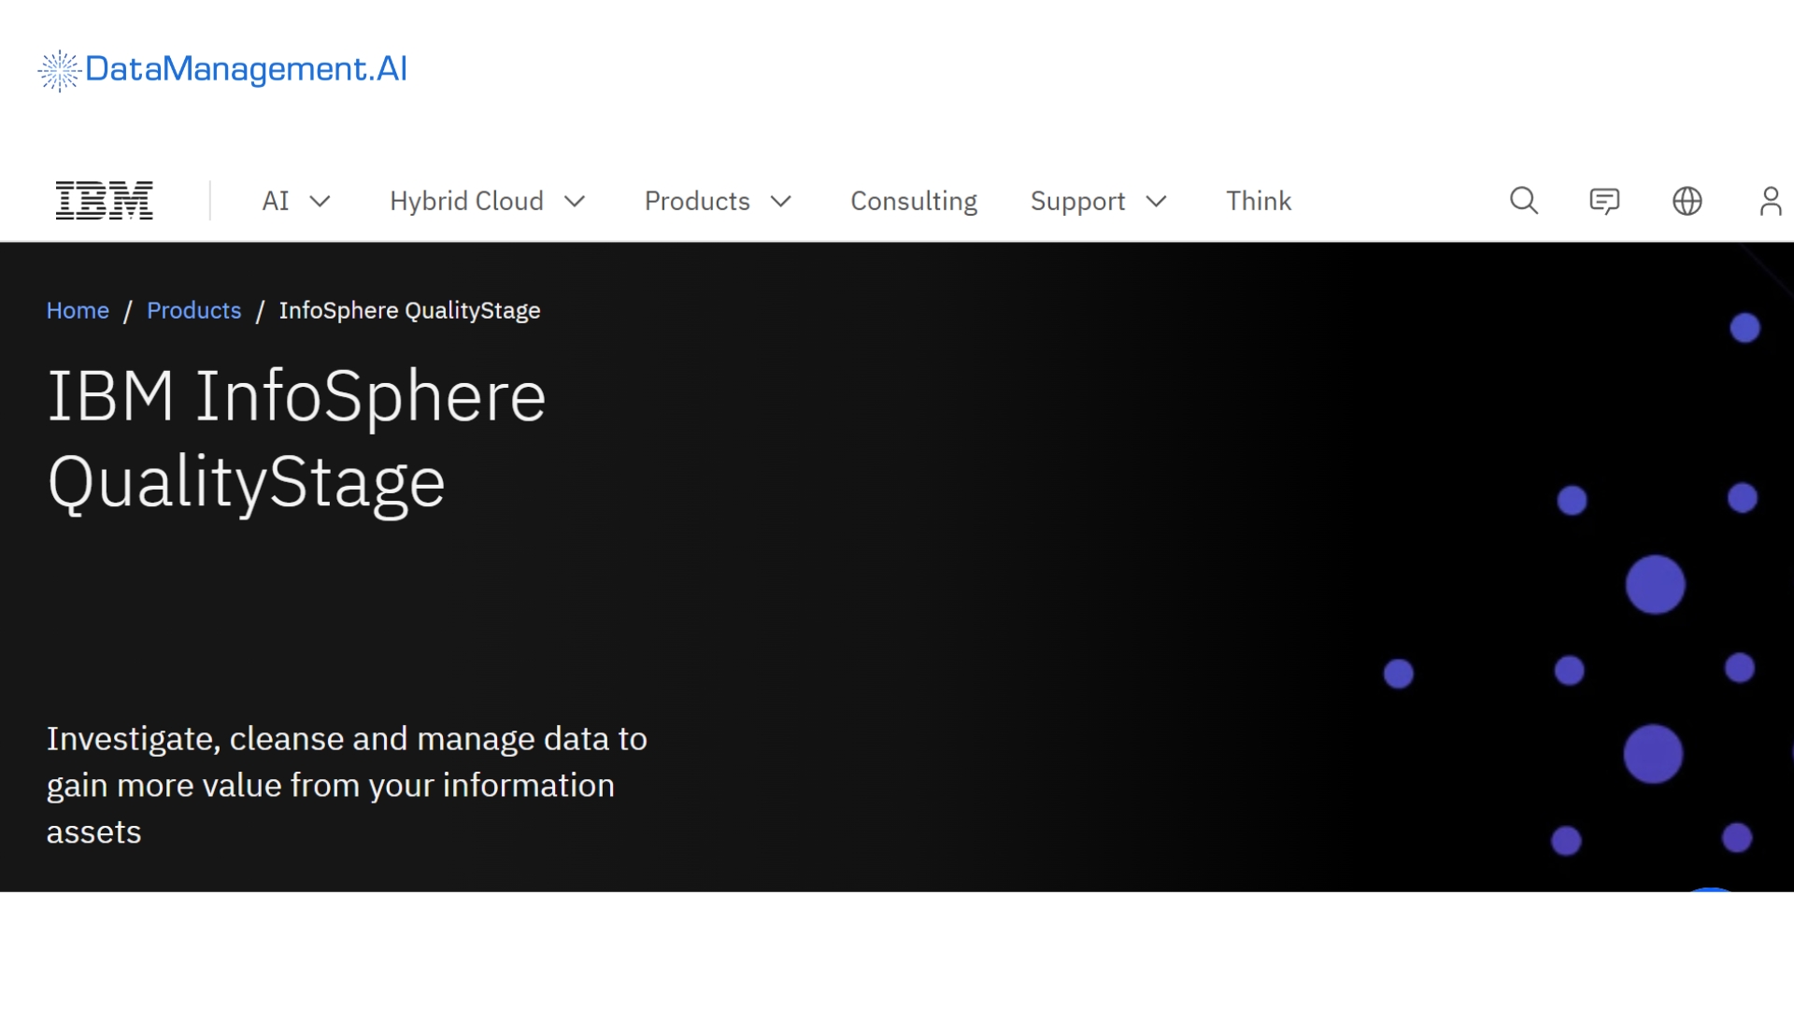Click the DataManagement.AI starburst logo icon
1794x1009 pixels.
59,71
